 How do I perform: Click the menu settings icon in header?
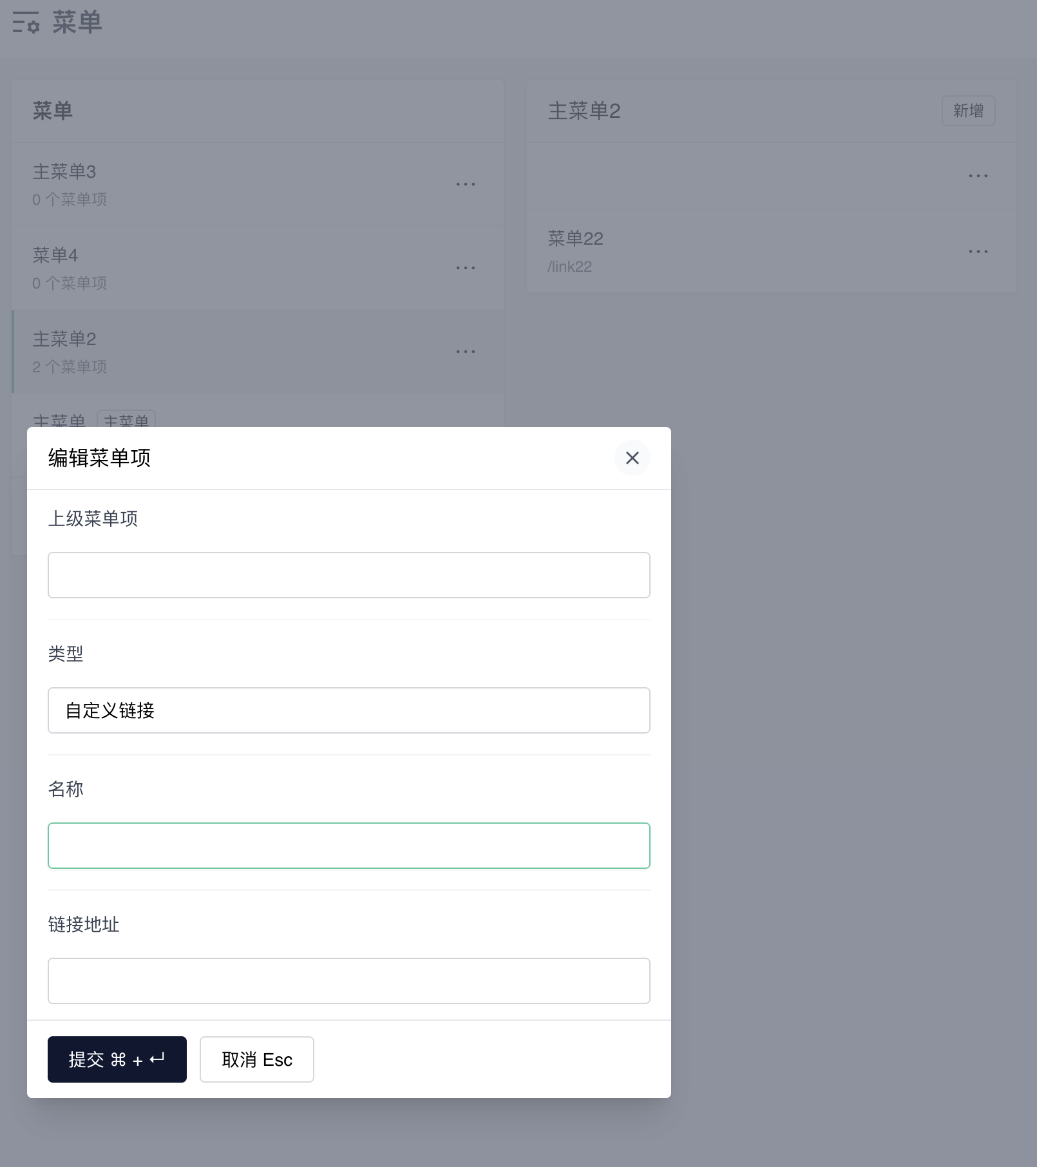point(26,22)
